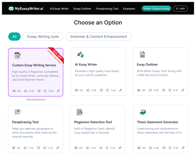
Task: Switch to Grammar & Content Enhancement filter
Action: point(98,37)
